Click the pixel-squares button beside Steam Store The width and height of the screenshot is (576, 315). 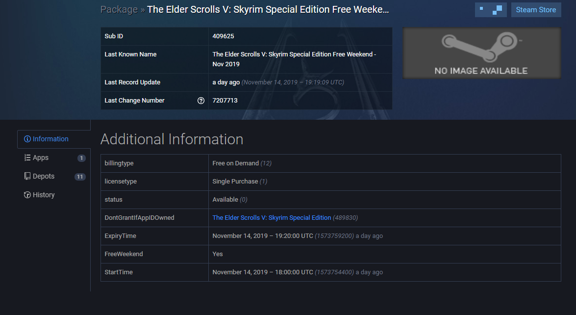[x=491, y=10]
